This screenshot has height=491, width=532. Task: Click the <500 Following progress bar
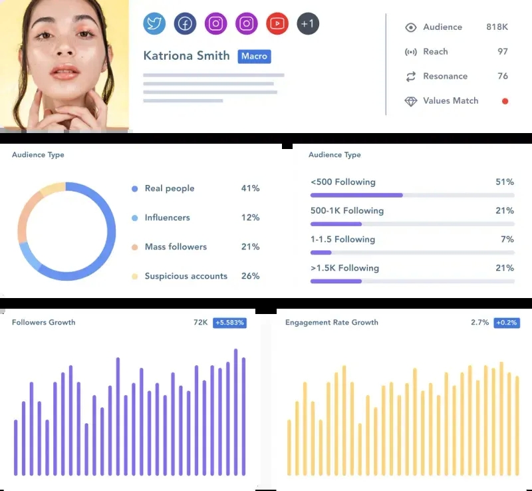point(412,195)
